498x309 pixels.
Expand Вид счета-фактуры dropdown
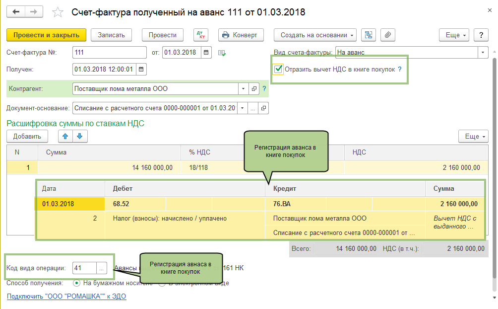tap(483, 53)
